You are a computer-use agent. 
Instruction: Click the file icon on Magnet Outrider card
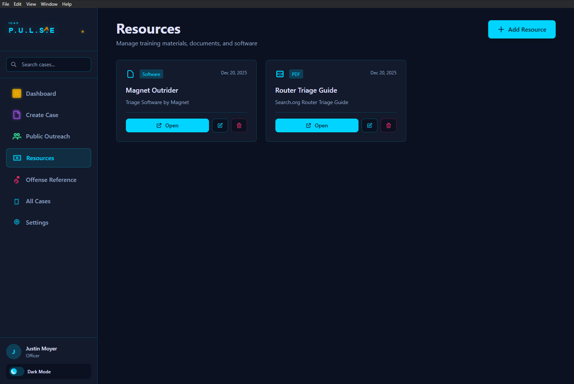pos(130,74)
